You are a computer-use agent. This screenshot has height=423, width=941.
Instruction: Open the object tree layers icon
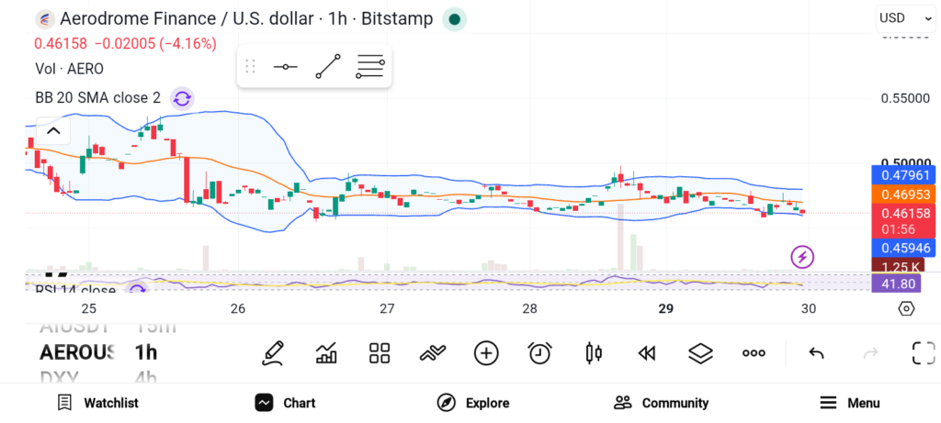[700, 353]
